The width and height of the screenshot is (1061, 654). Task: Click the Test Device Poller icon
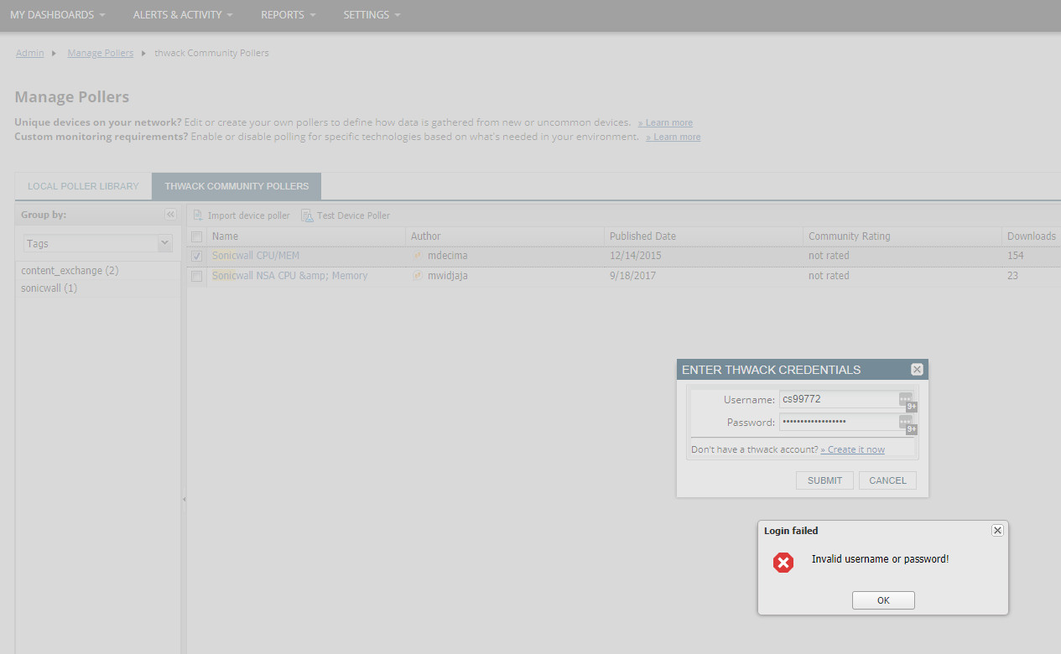click(307, 215)
